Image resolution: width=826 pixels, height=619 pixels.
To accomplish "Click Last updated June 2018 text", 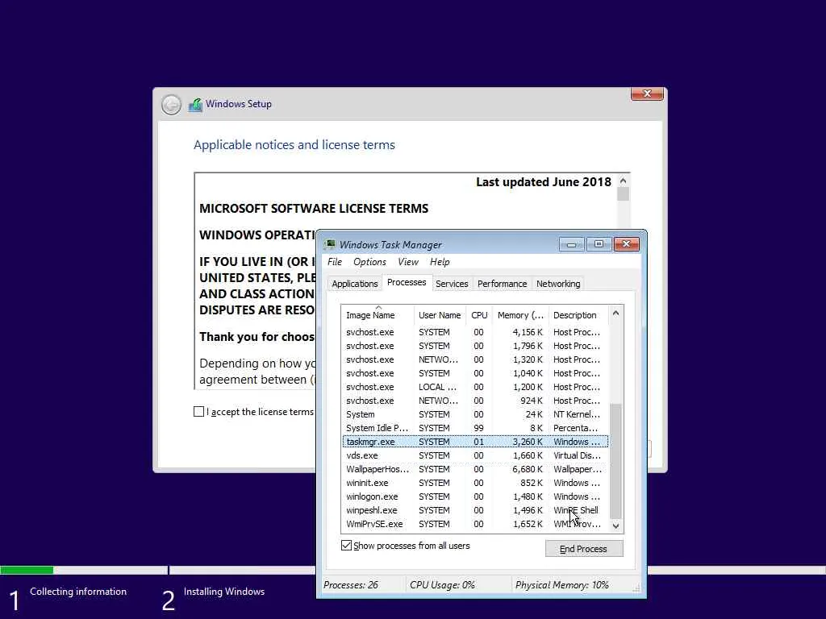I will click(x=544, y=182).
